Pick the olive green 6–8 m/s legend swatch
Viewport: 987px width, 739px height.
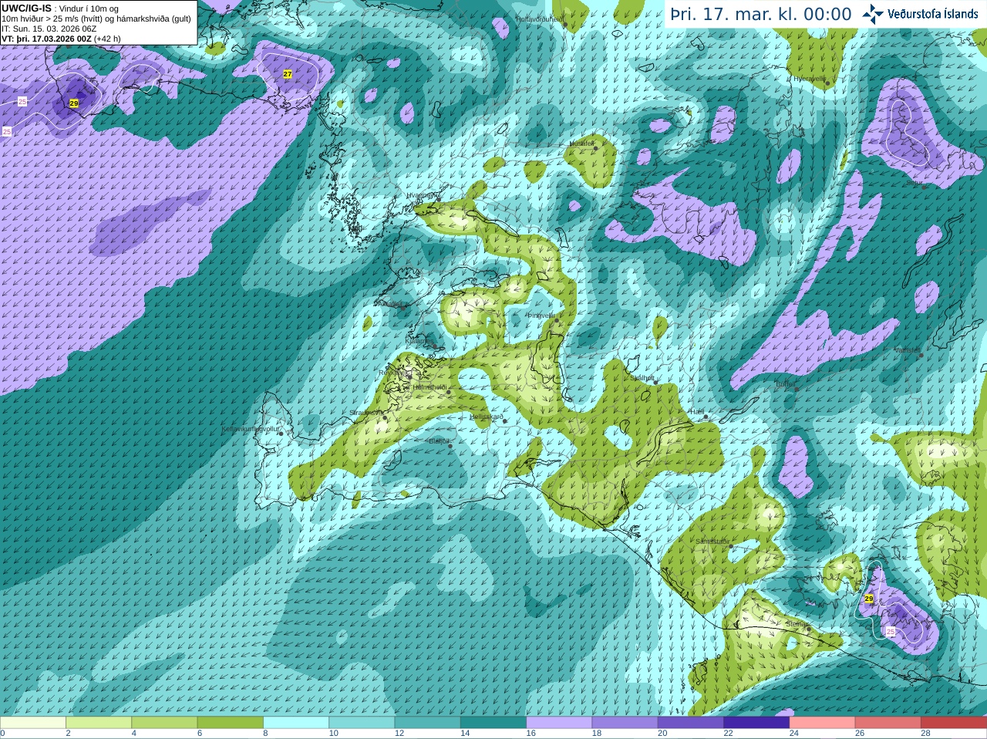pos(231,723)
